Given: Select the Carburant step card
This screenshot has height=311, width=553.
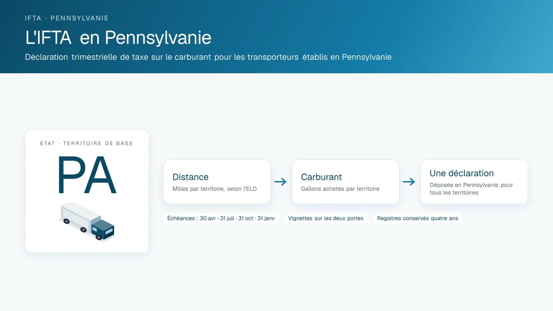Looking at the screenshot, I should 346,182.
